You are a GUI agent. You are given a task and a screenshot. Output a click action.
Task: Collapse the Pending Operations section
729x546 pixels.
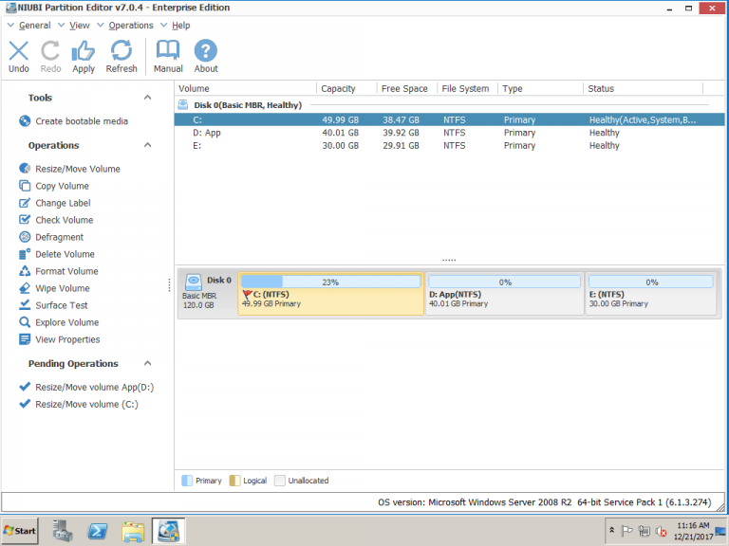click(147, 364)
